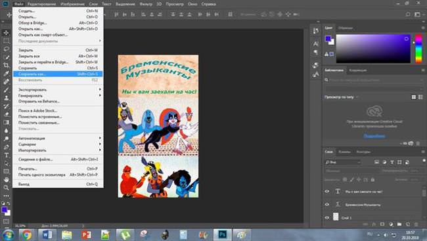Screen dimensions: 427x241
Task: Select the Healing Brush tool
Action: coord(6,81)
